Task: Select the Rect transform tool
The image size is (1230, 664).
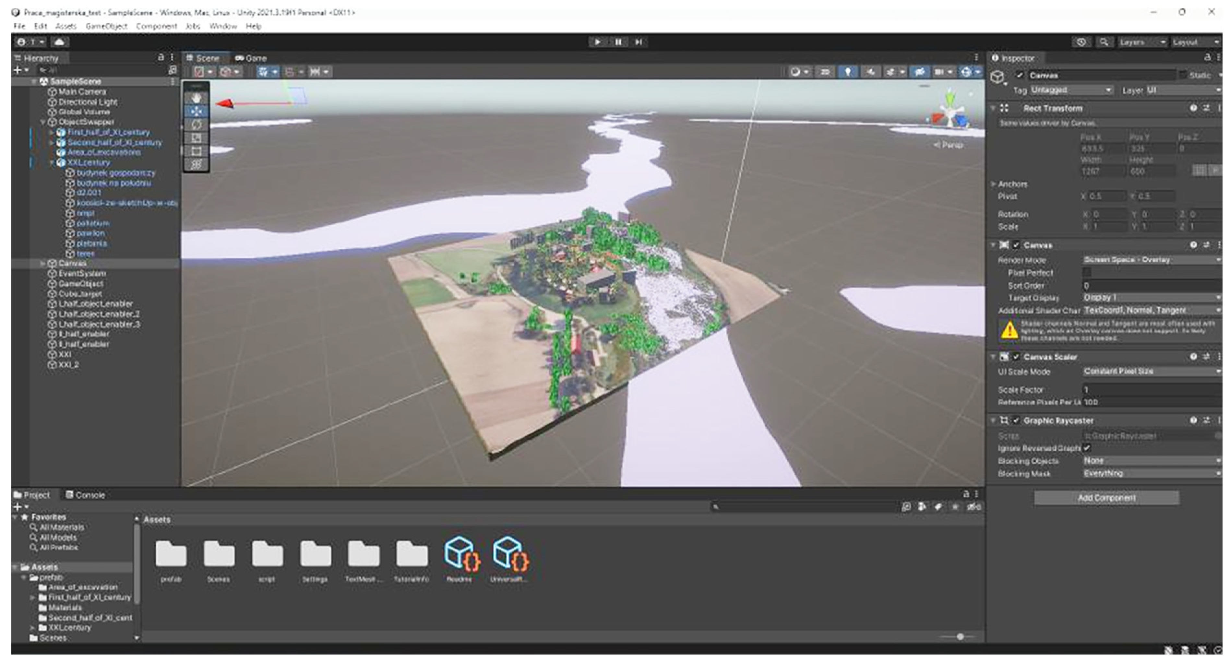Action: click(x=196, y=151)
